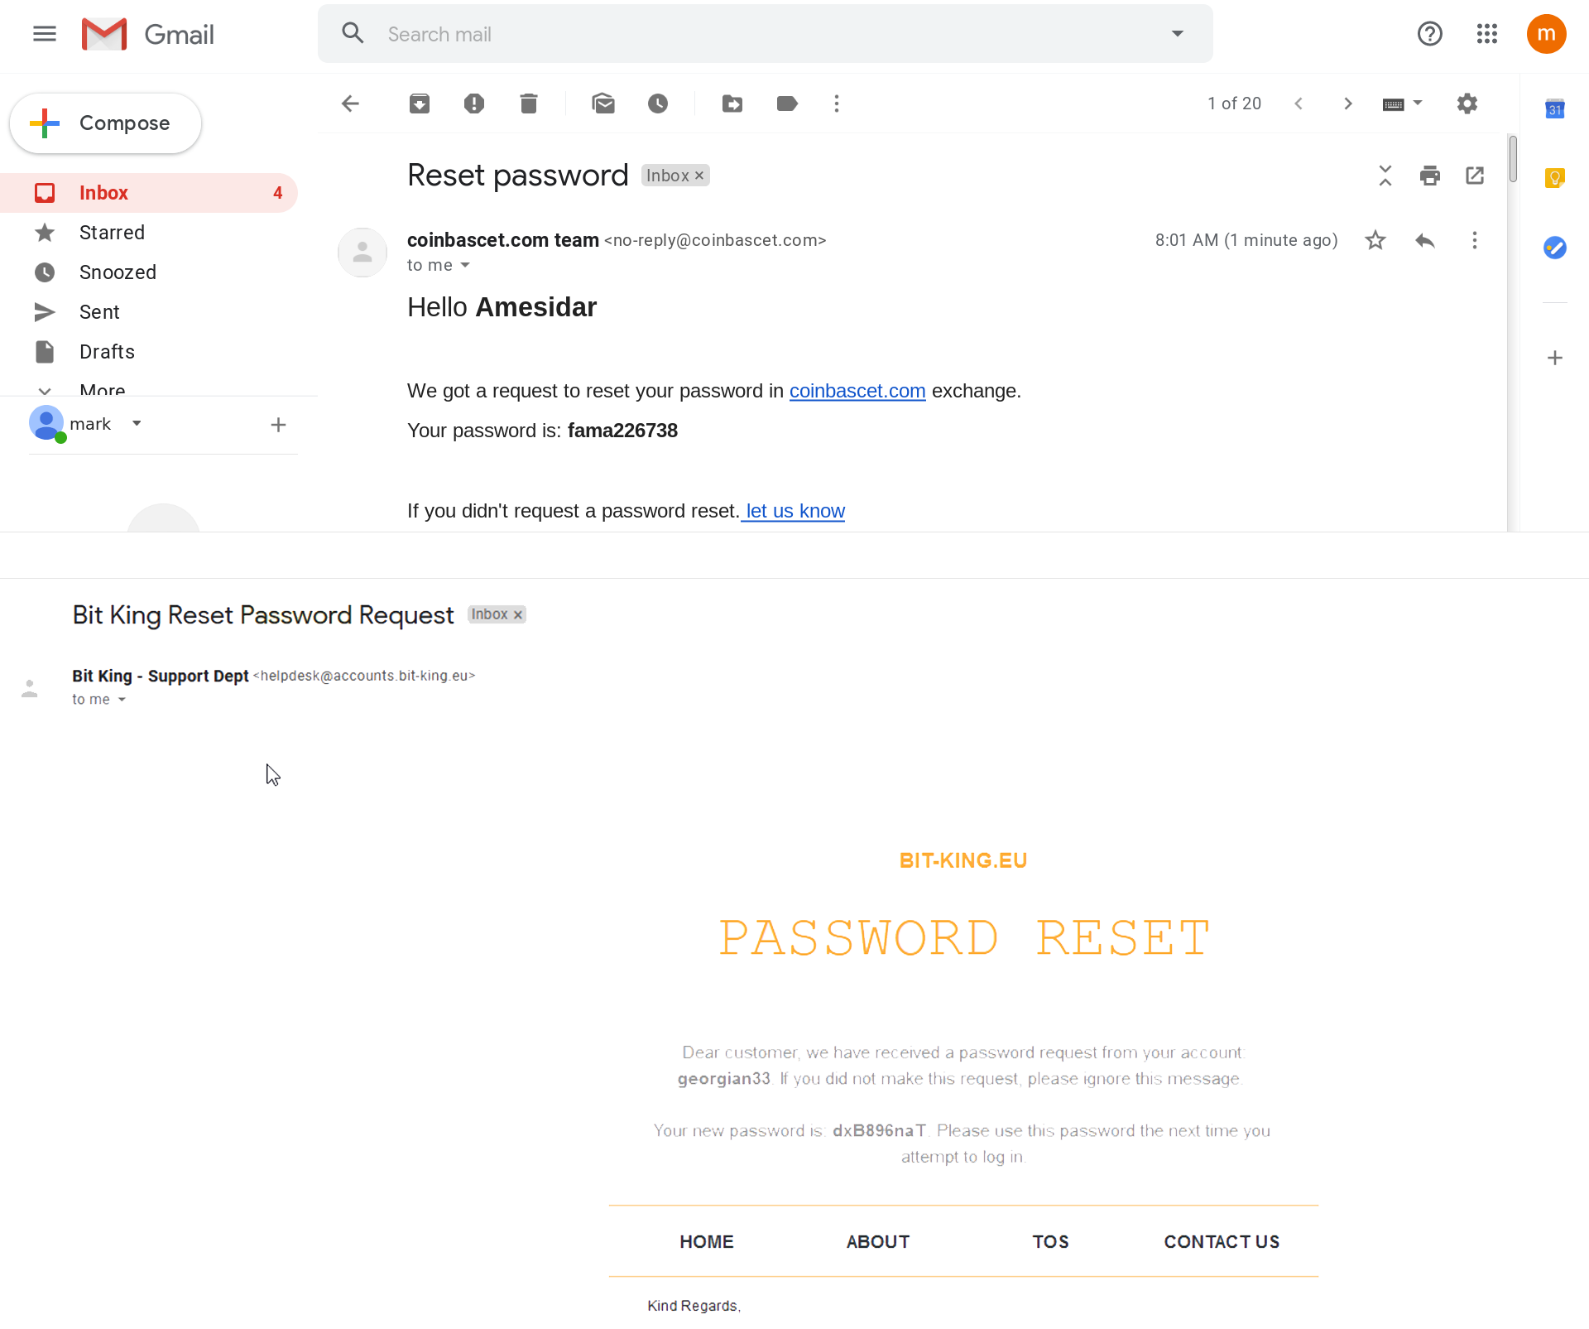Select the Starred folder
Screen dimensions: 1589x1329
click(x=113, y=233)
